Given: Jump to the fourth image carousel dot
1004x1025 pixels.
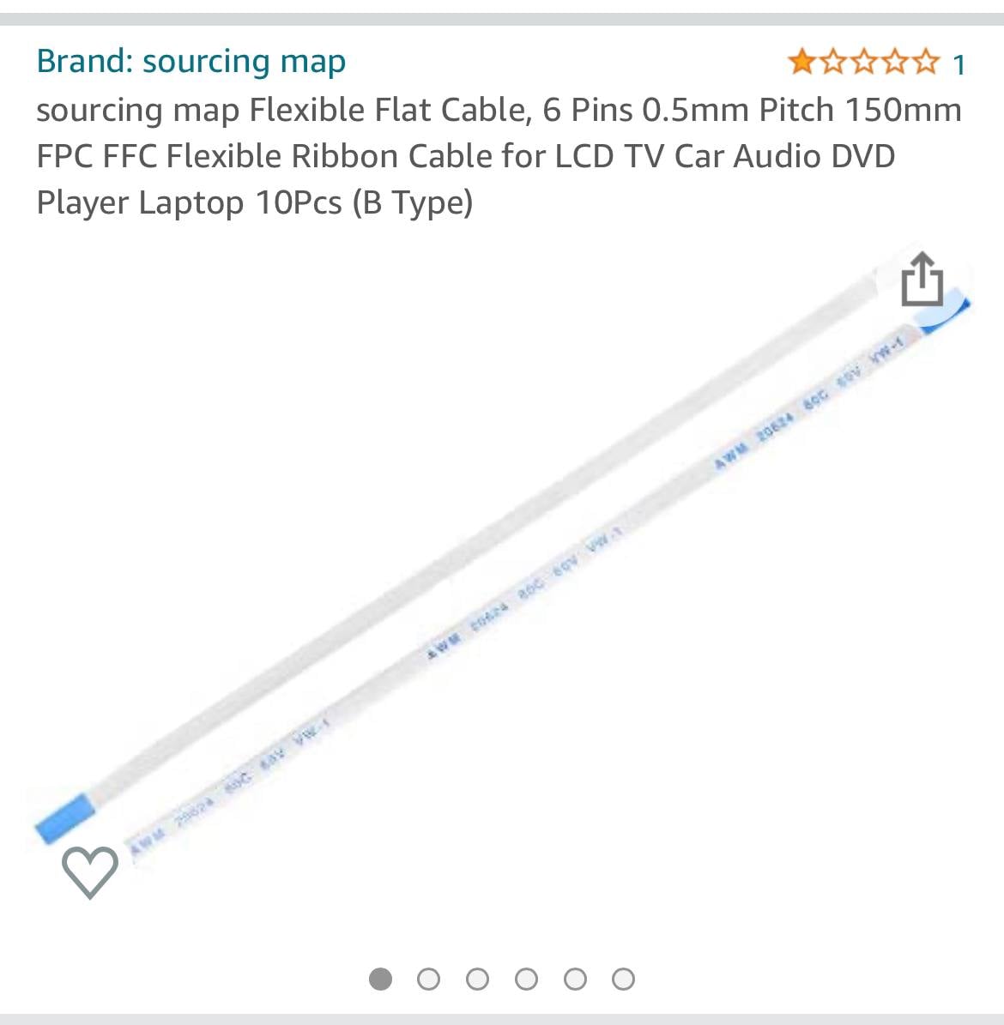Looking at the screenshot, I should pos(527,979).
